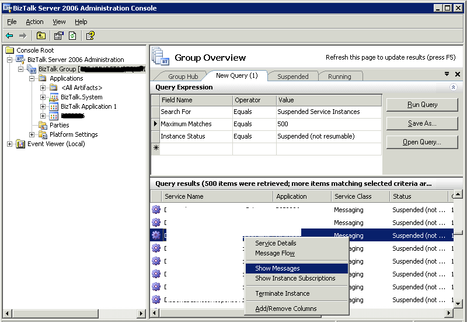Collapse the Query Expression section chevron

tap(453, 87)
